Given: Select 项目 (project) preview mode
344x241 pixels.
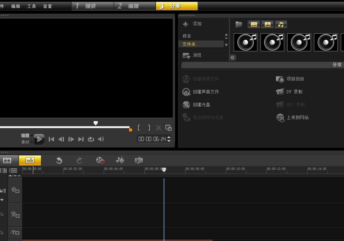Looking at the screenshot, I should pos(25,136).
